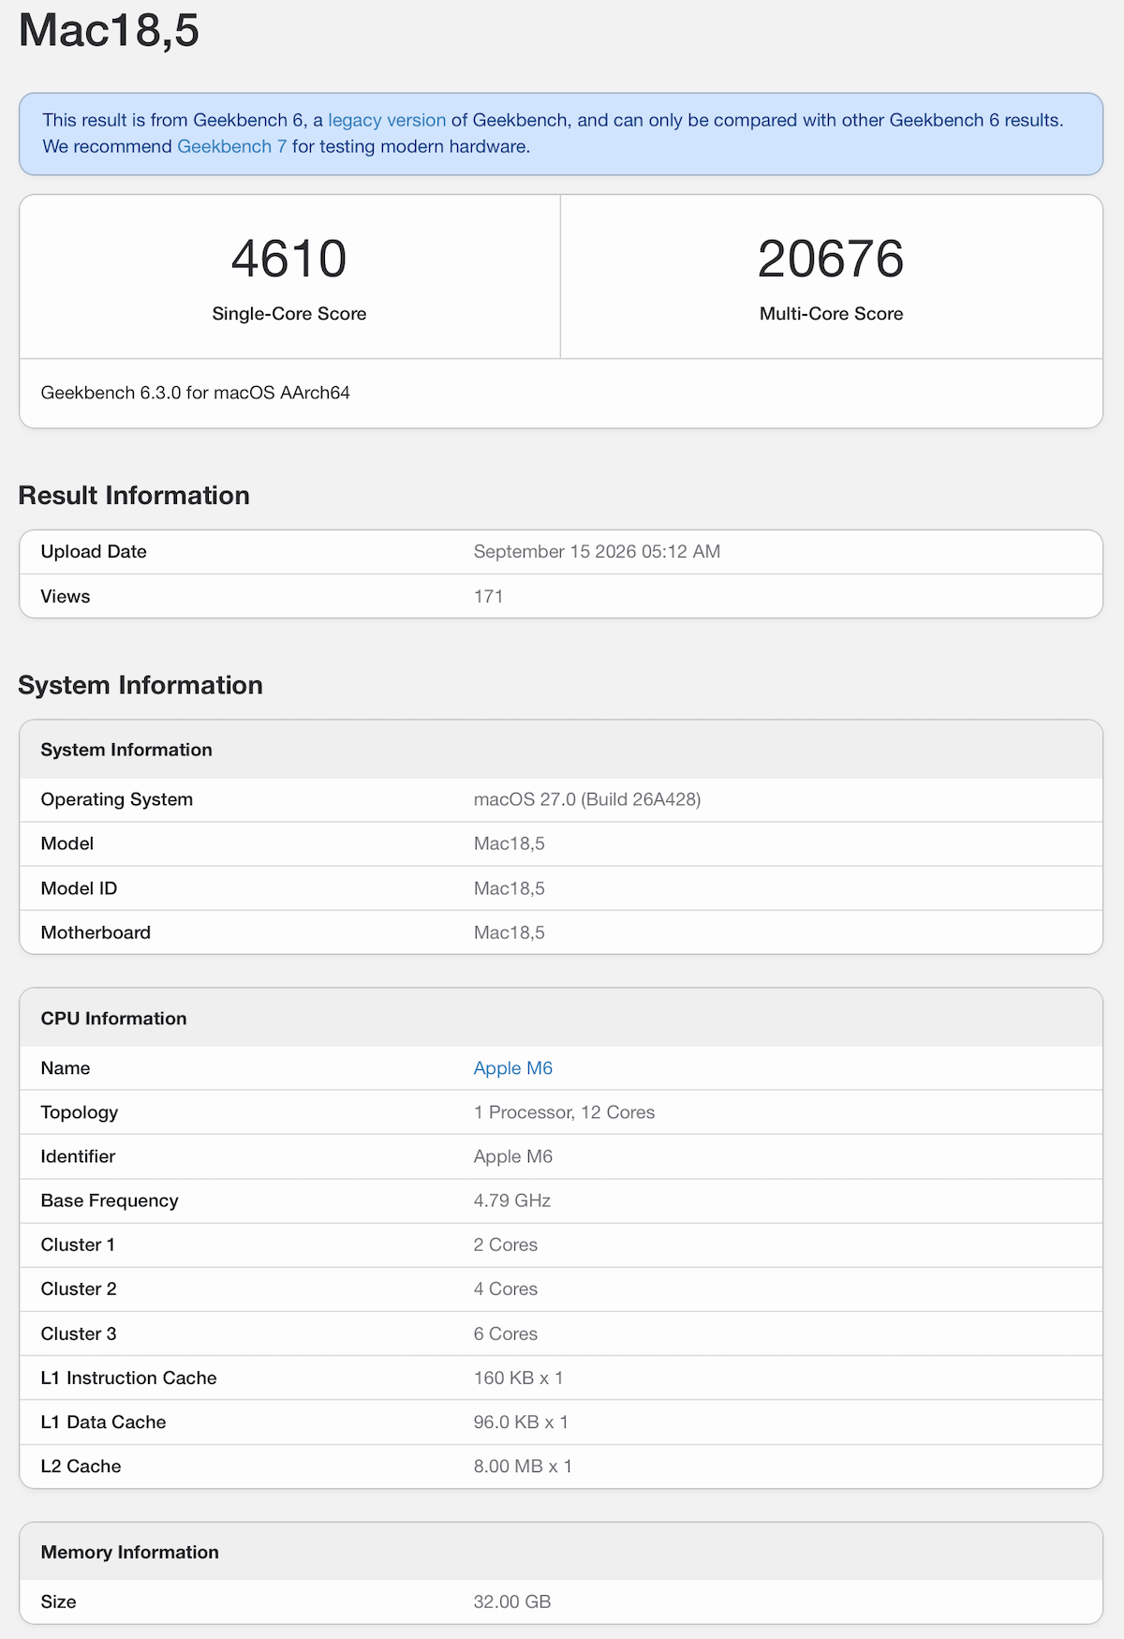
Task: Select macOS 27.0 (Build 26A428) value
Action: click(x=587, y=799)
